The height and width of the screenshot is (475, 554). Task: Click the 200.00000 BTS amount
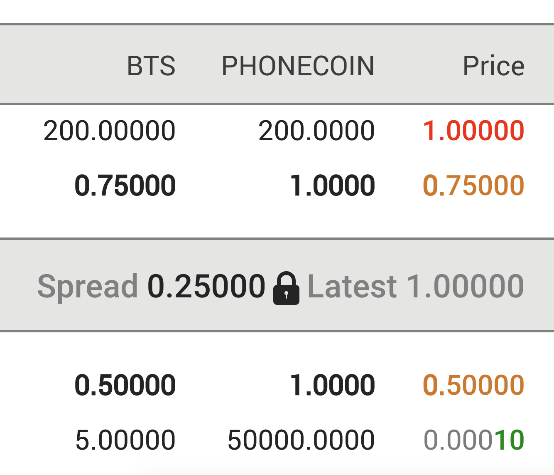[x=109, y=131]
